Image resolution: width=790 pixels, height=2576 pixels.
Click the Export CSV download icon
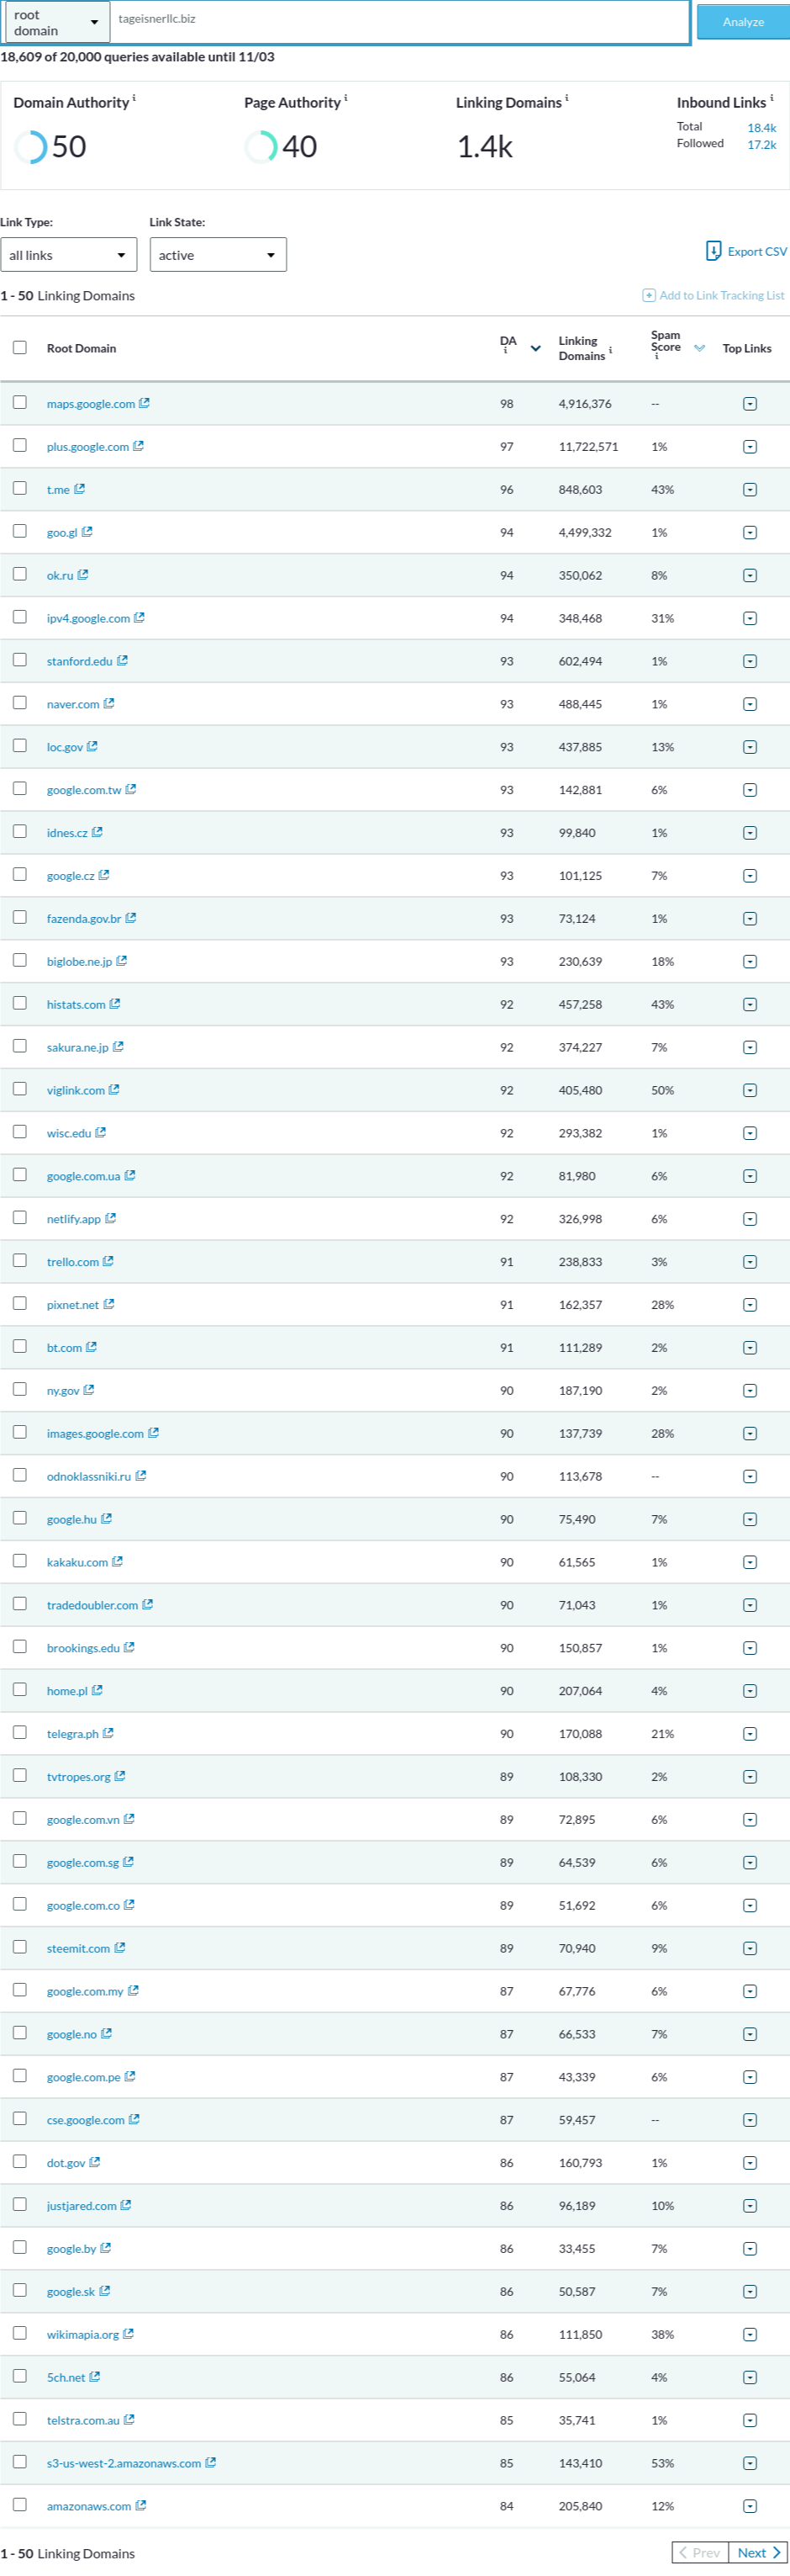pos(713,251)
